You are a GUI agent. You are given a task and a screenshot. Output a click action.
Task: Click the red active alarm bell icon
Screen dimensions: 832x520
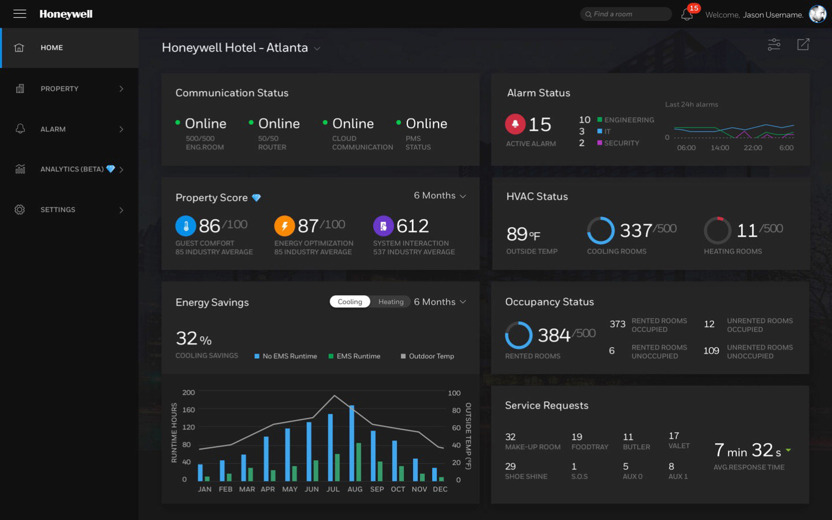(x=515, y=124)
